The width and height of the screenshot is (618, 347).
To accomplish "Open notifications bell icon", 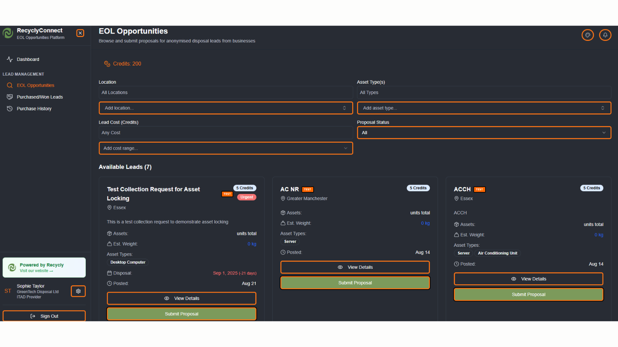I will click(x=605, y=35).
